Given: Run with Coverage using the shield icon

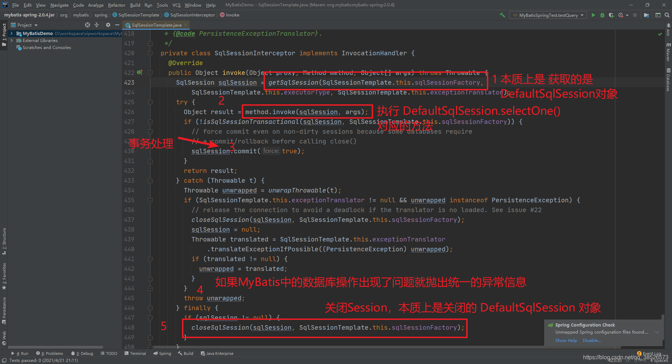Looking at the screenshot, I should click(611, 15).
